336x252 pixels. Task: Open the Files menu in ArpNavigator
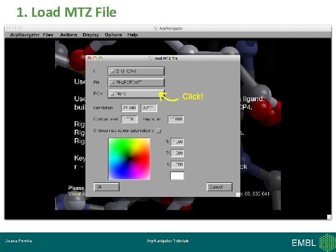click(48, 35)
